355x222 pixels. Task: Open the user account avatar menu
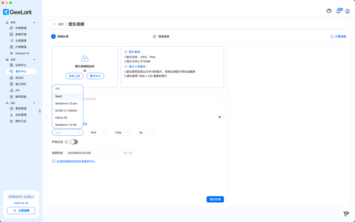[x=347, y=11]
